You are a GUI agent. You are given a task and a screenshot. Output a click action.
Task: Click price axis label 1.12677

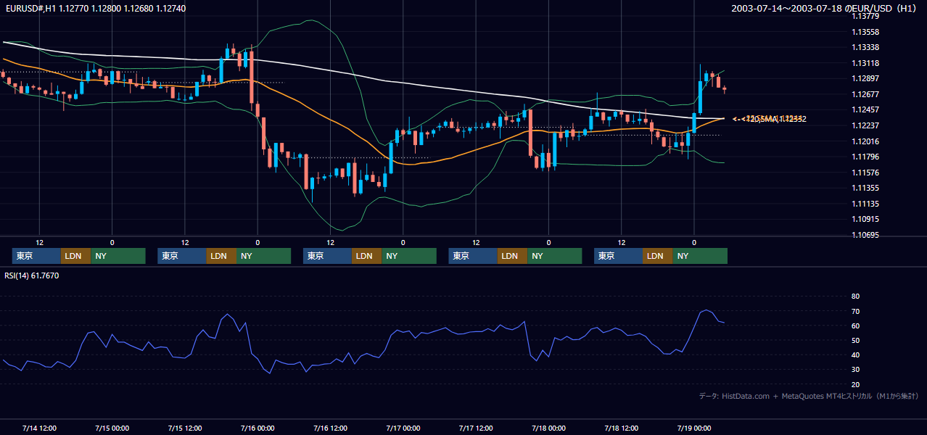coord(865,94)
